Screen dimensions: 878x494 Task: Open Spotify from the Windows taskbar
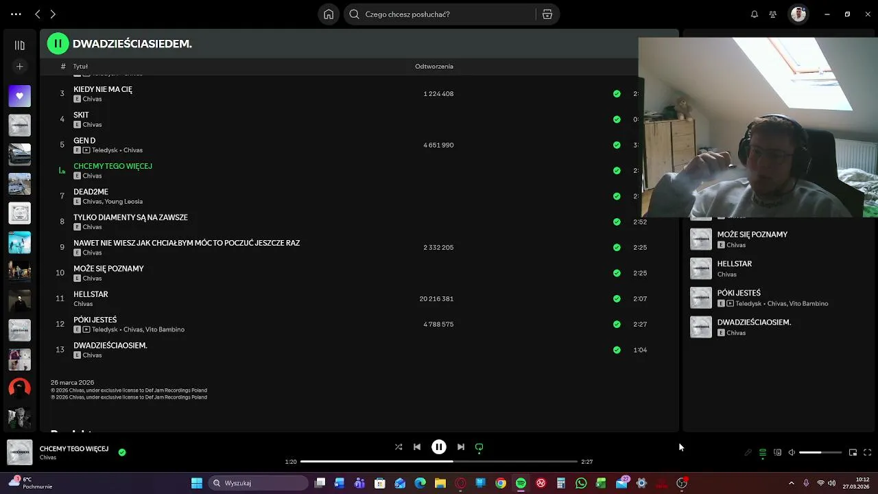pyautogui.click(x=521, y=483)
